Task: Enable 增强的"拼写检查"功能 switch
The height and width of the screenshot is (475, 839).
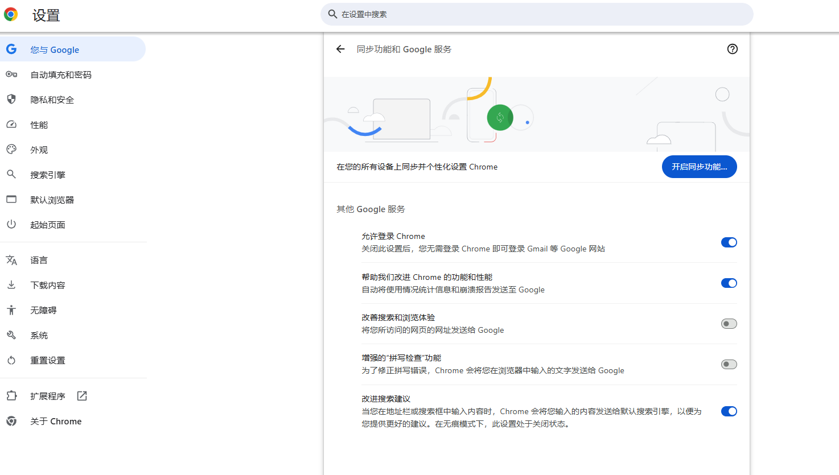Action: (729, 364)
